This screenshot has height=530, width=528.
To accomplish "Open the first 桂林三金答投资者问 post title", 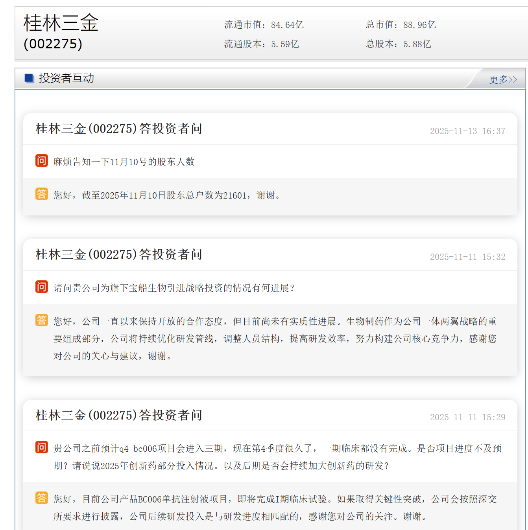I will 119,129.
